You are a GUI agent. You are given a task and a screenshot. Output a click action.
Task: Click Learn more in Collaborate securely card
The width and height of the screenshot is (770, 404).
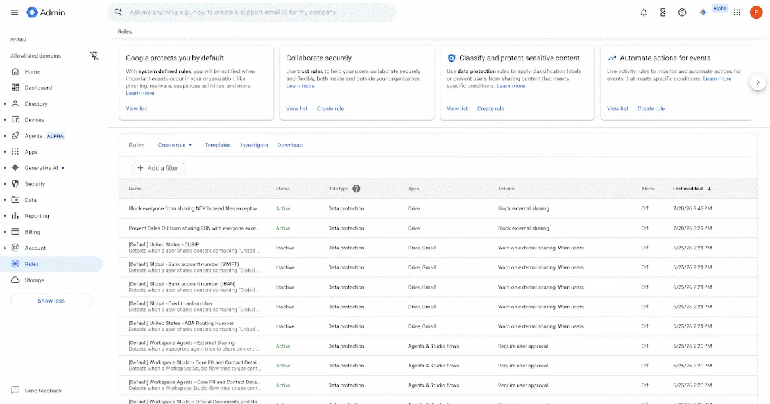pos(300,86)
